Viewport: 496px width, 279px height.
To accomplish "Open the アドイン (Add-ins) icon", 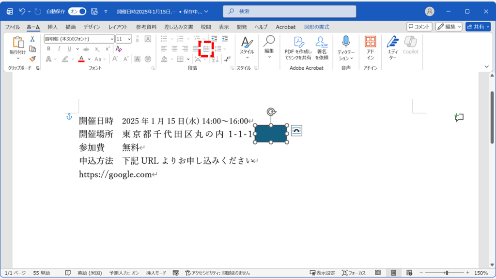I will [x=371, y=46].
